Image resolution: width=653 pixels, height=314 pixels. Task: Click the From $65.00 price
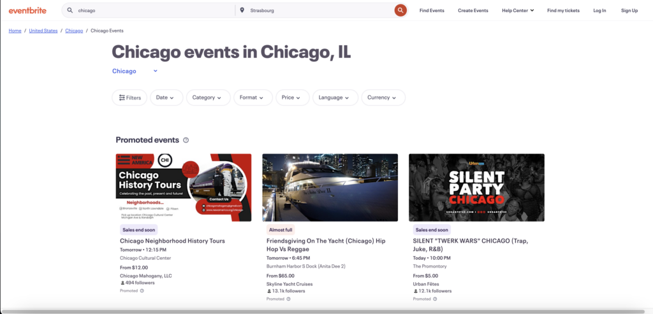click(x=281, y=276)
